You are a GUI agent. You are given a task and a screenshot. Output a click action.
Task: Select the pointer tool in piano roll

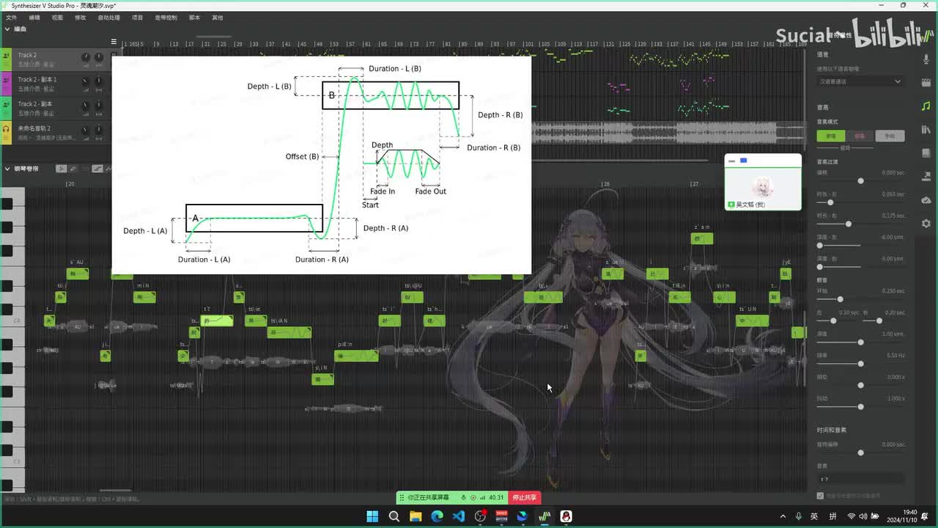62,169
